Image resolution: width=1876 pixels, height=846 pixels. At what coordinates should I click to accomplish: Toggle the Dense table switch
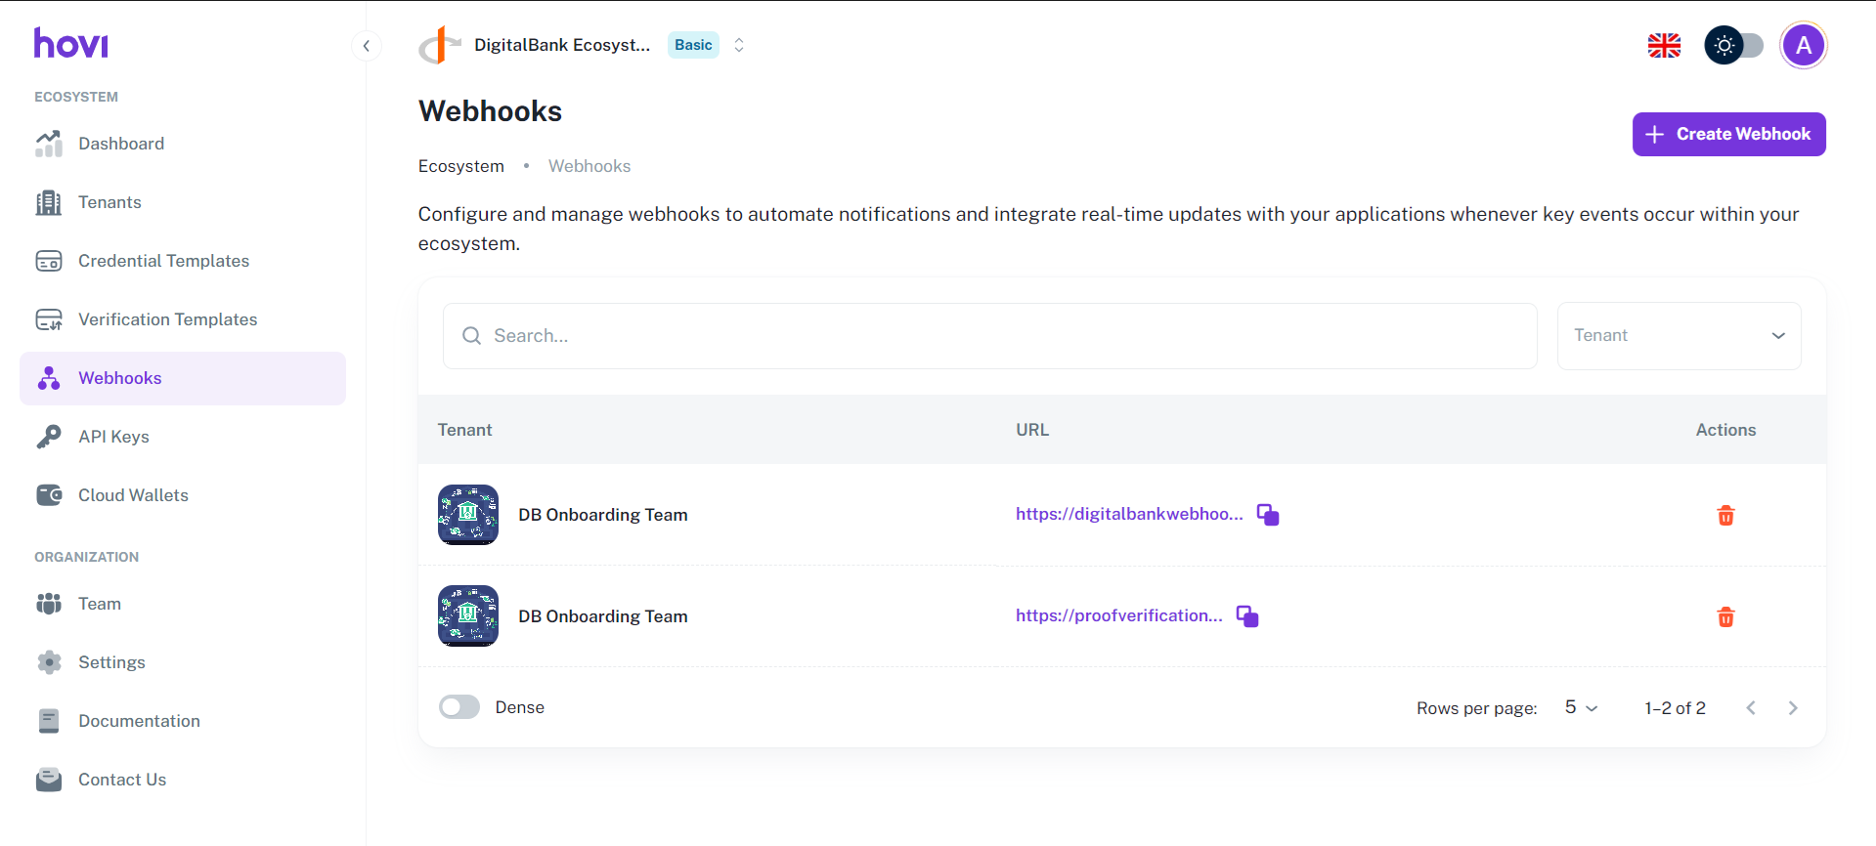[459, 707]
